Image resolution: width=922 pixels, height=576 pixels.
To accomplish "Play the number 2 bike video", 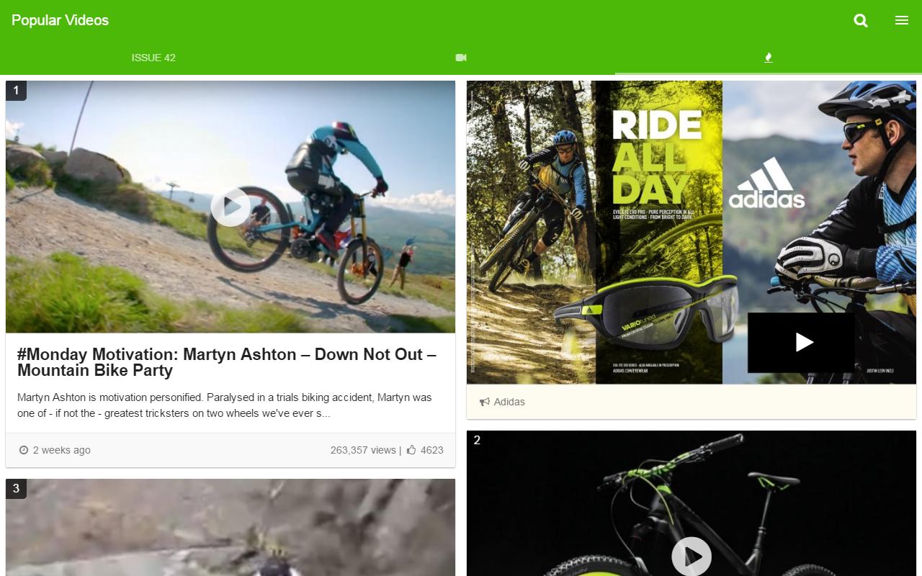I will point(691,556).
